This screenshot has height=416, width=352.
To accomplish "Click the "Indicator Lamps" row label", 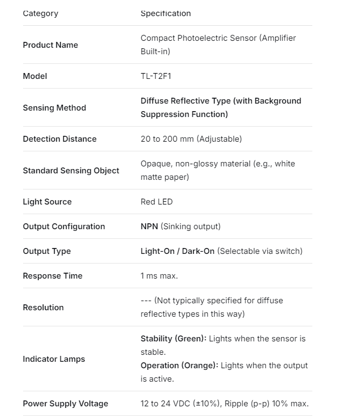I will coord(54,359).
